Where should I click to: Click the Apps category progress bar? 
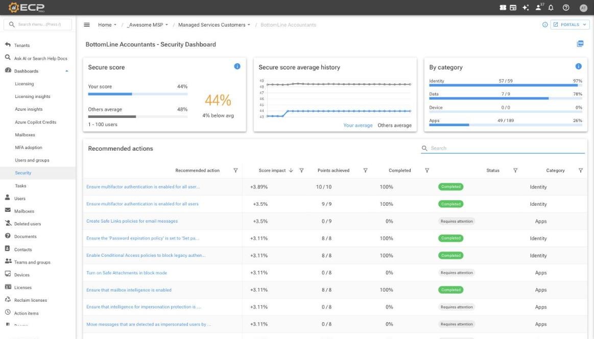[505, 125]
